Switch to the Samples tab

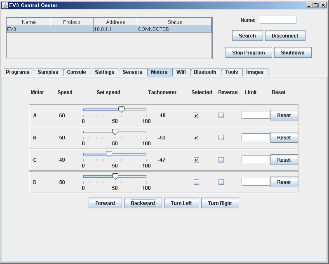pyautogui.click(x=48, y=72)
